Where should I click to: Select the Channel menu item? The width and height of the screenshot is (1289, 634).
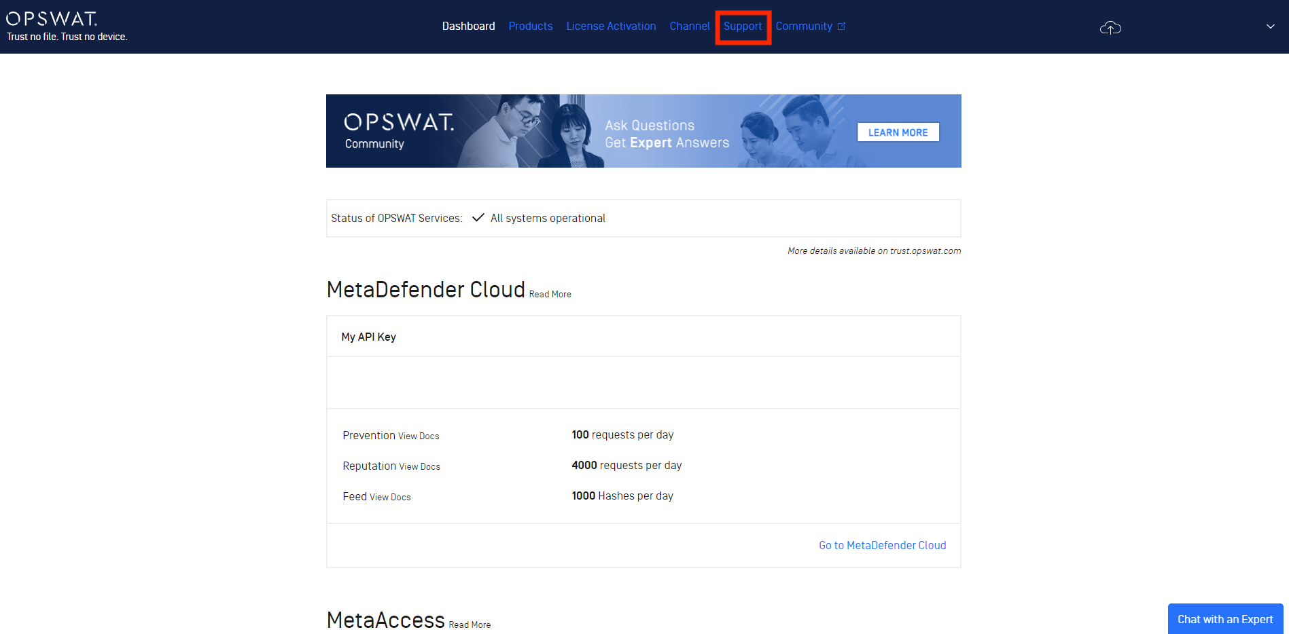tap(690, 26)
